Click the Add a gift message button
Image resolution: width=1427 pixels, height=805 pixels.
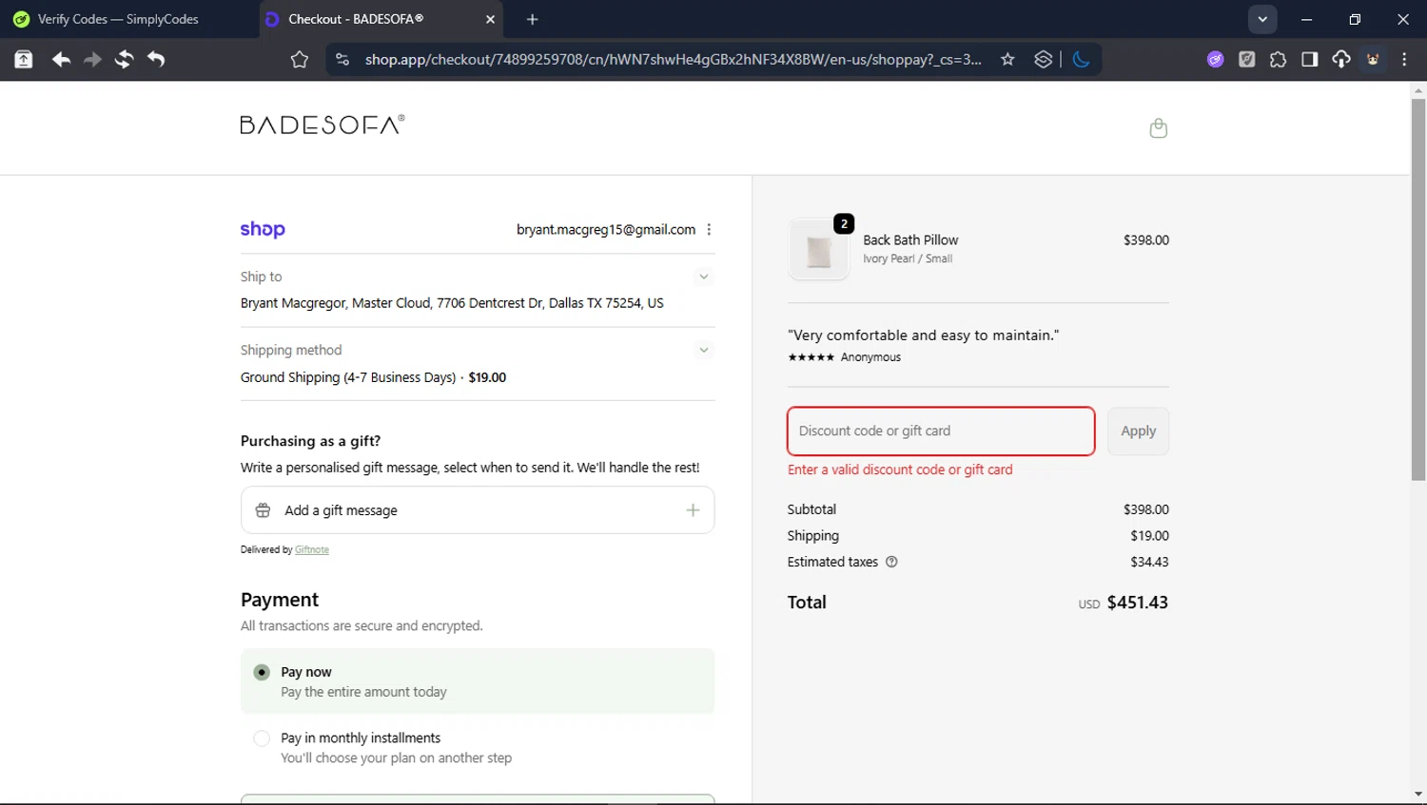pyautogui.click(x=478, y=510)
